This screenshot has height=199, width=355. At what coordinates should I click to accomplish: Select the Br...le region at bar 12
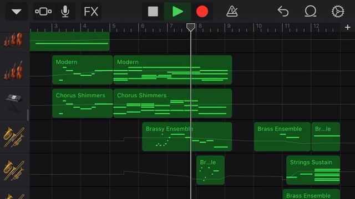[326, 137]
